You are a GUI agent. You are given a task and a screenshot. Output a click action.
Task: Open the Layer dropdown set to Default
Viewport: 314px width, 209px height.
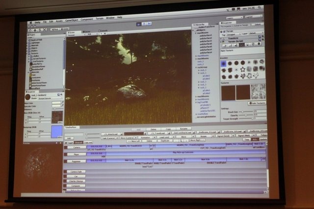[256, 33]
